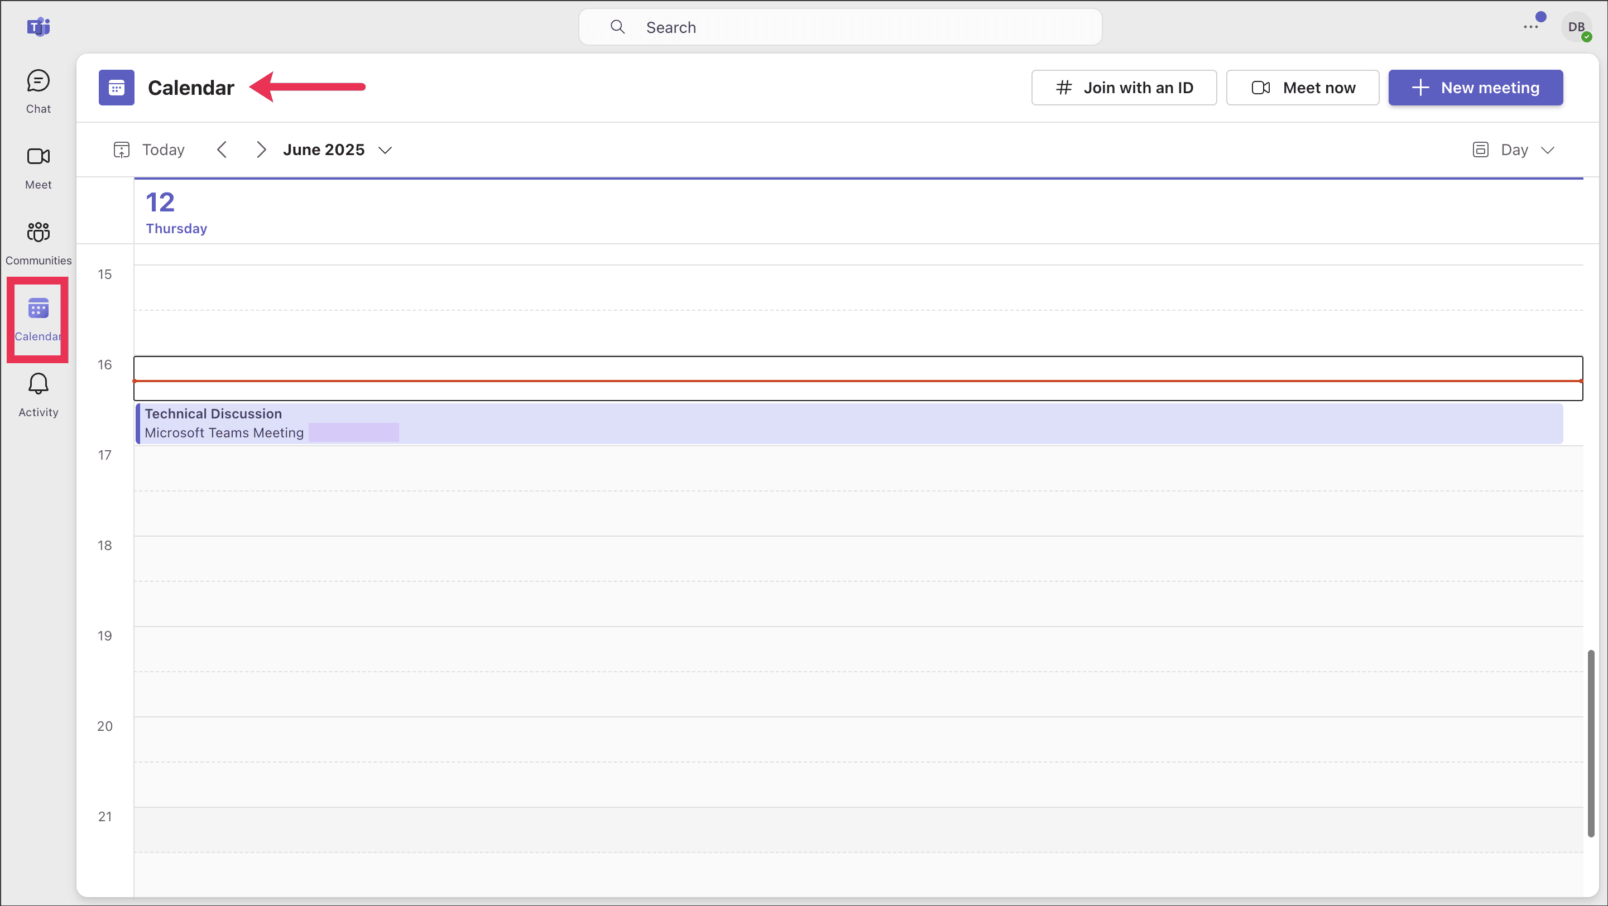Go to next day with right chevron
Image resolution: width=1608 pixels, height=906 pixels.
[261, 150]
